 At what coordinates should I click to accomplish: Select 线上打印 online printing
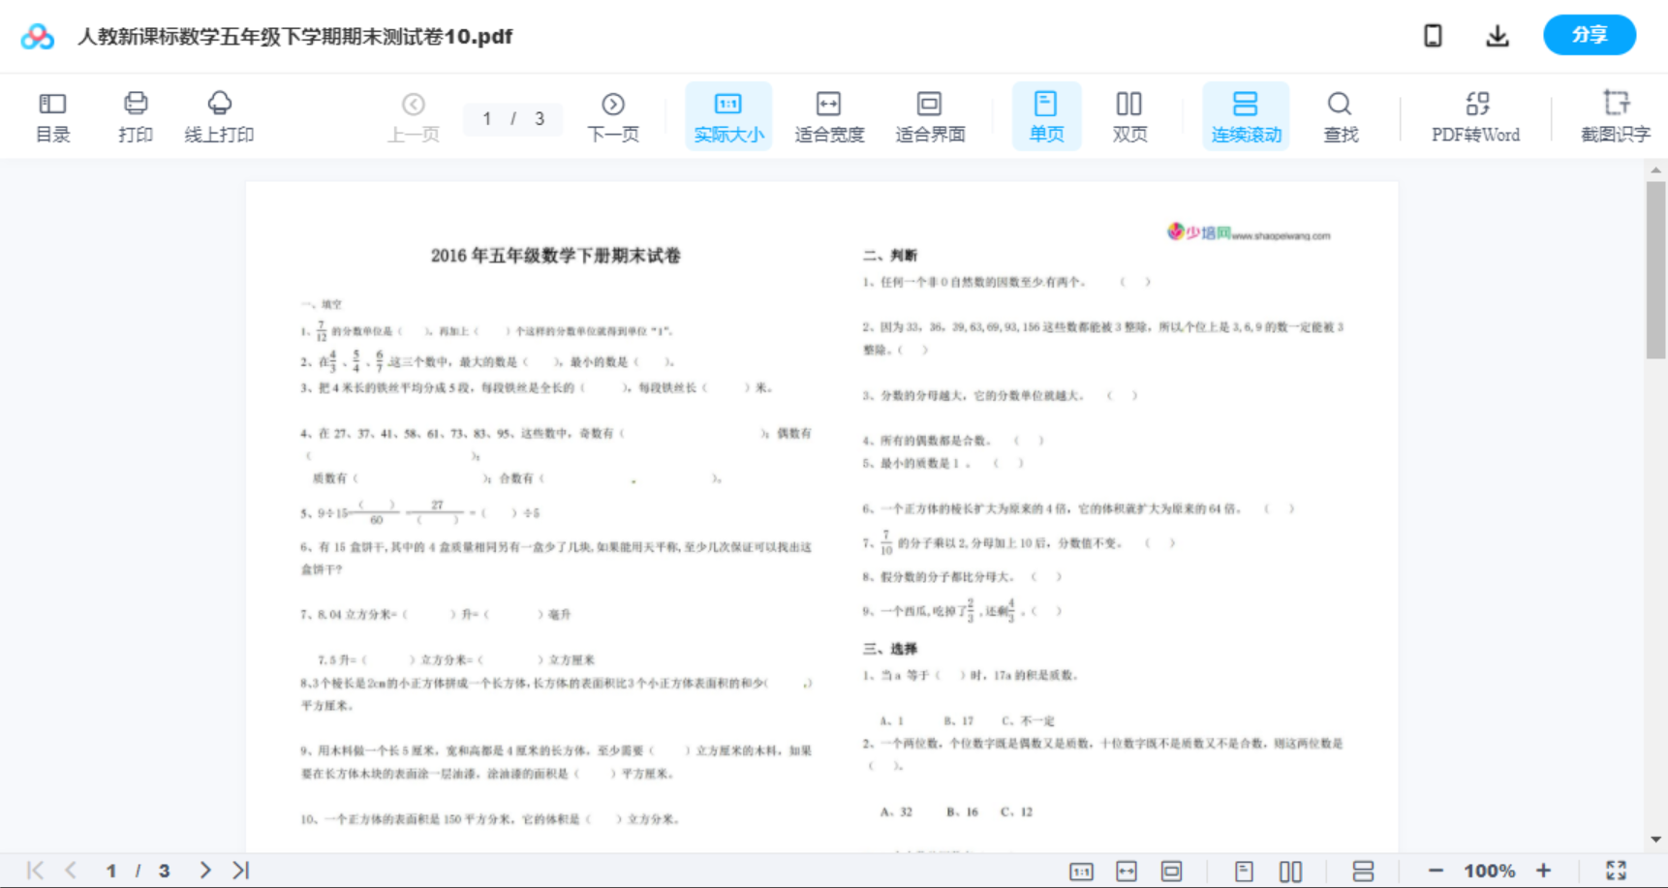(x=219, y=115)
